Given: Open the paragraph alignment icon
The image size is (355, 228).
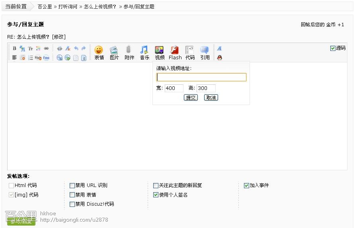Looking at the screenshot, I should pyautogui.click(x=14, y=58).
